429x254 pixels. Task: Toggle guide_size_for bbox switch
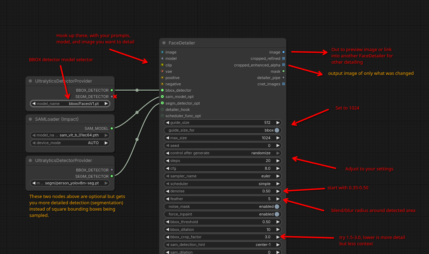(x=277, y=130)
